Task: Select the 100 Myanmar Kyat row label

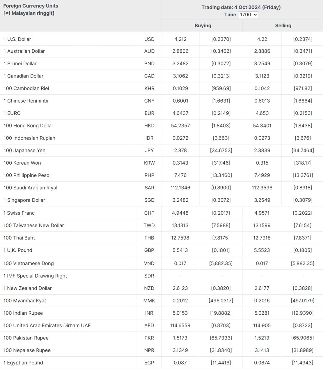Action: click(x=25, y=301)
